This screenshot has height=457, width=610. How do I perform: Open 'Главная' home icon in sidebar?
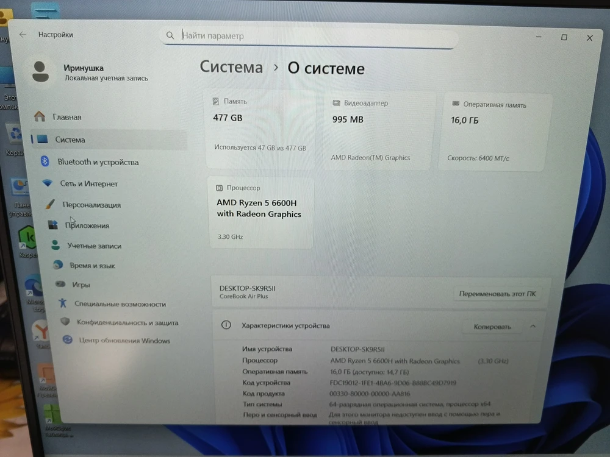[x=40, y=116]
